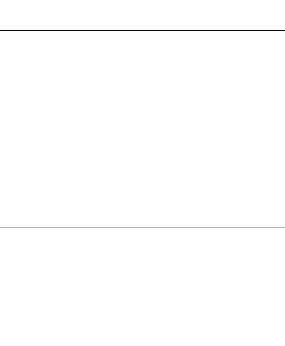Click the left side of the tall fourth row
The height and width of the screenshot is (346, 285).
click(x=9, y=148)
